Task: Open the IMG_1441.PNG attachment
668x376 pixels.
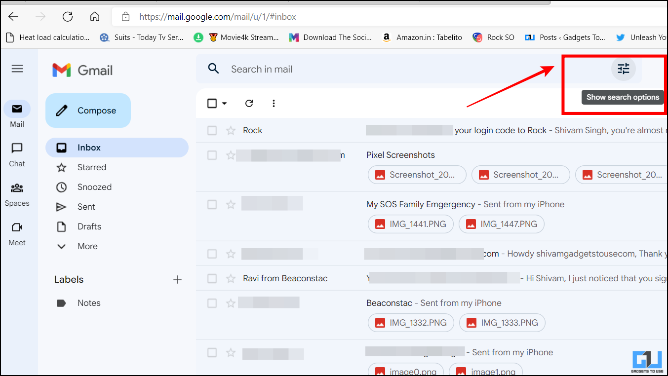Action: 411,224
